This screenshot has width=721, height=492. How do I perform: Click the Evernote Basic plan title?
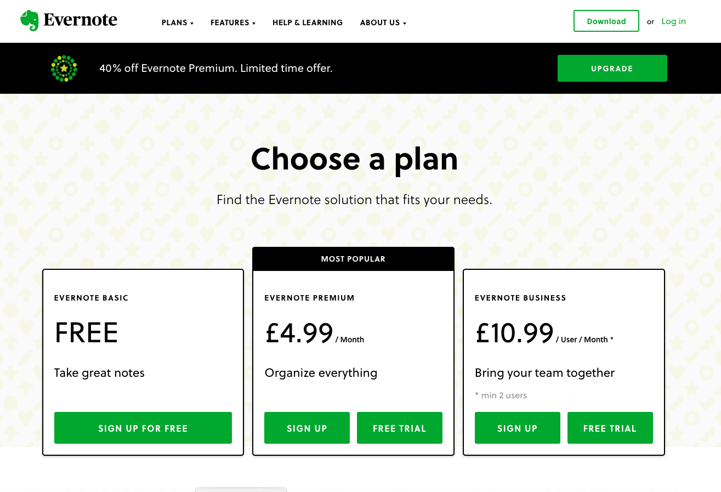pyautogui.click(x=91, y=298)
